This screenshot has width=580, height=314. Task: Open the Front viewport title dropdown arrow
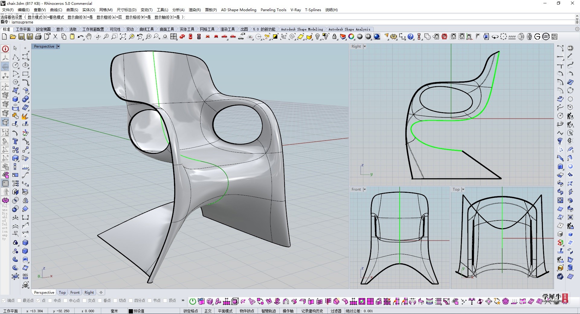pyautogui.click(x=365, y=189)
